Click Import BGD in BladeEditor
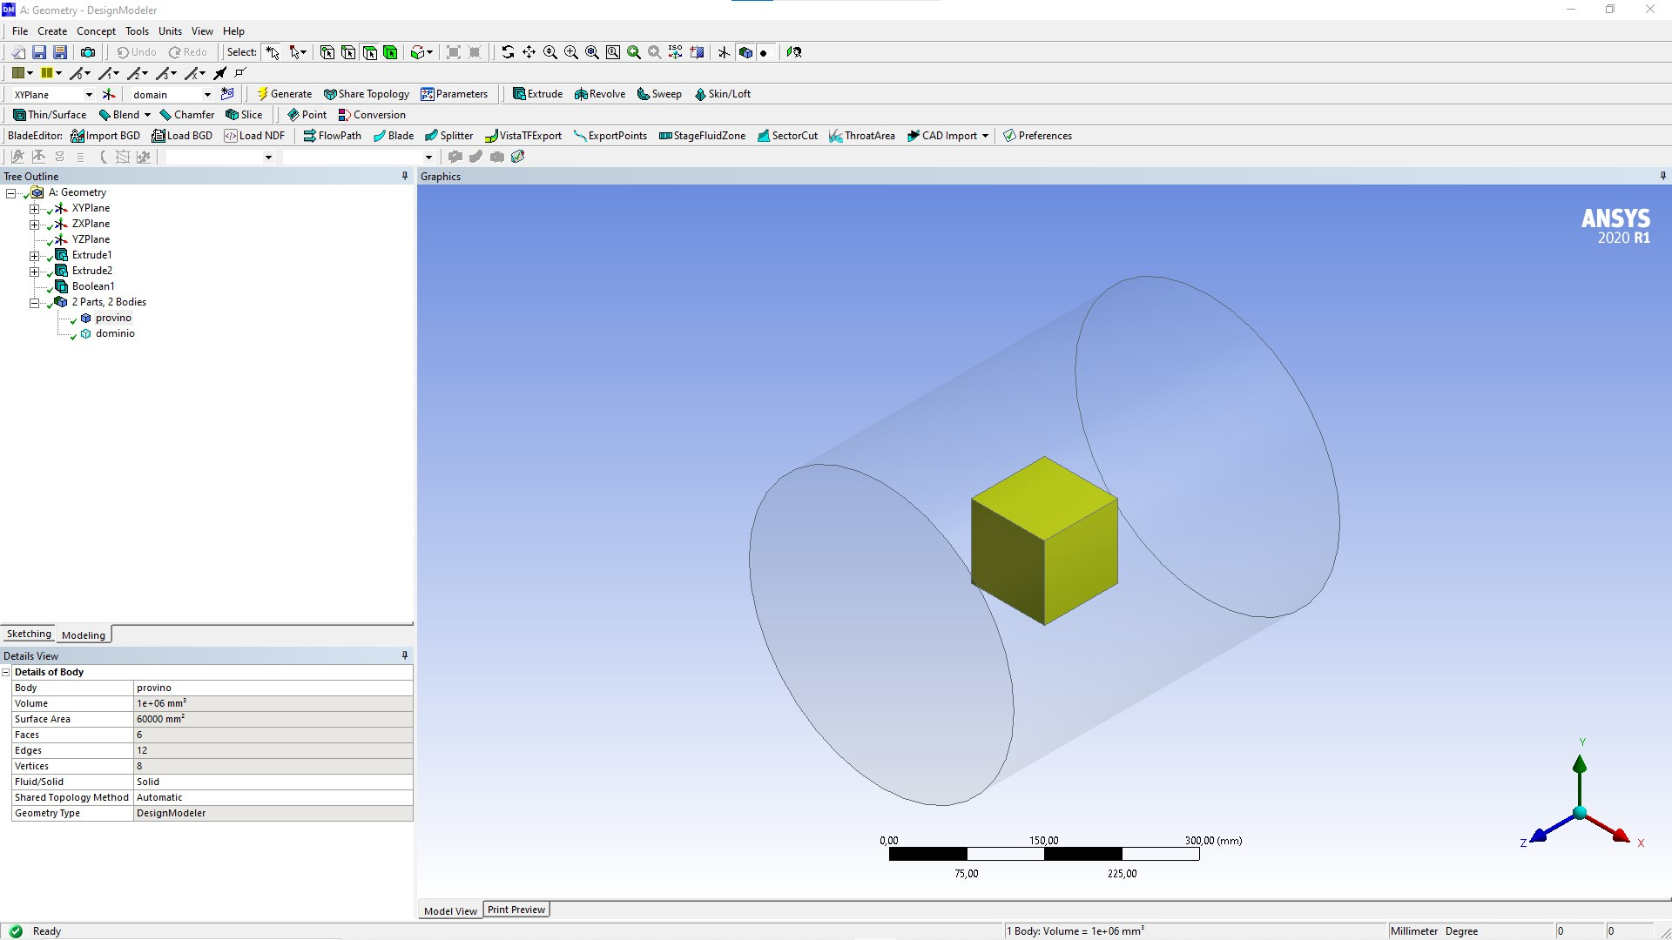The image size is (1672, 940). click(105, 136)
